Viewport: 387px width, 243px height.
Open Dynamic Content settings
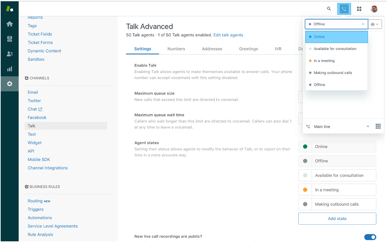pos(44,51)
